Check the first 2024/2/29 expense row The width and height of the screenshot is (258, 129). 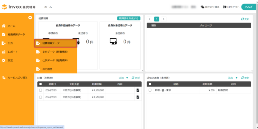(40, 90)
